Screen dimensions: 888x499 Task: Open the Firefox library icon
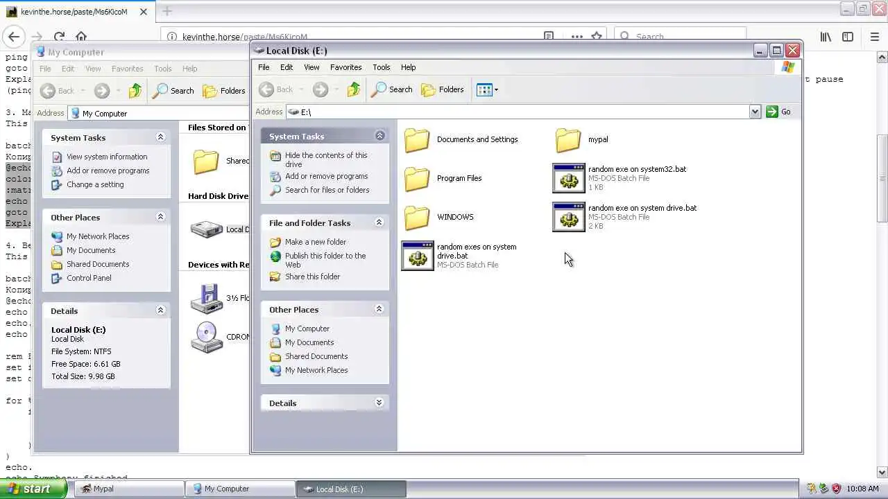point(826,37)
